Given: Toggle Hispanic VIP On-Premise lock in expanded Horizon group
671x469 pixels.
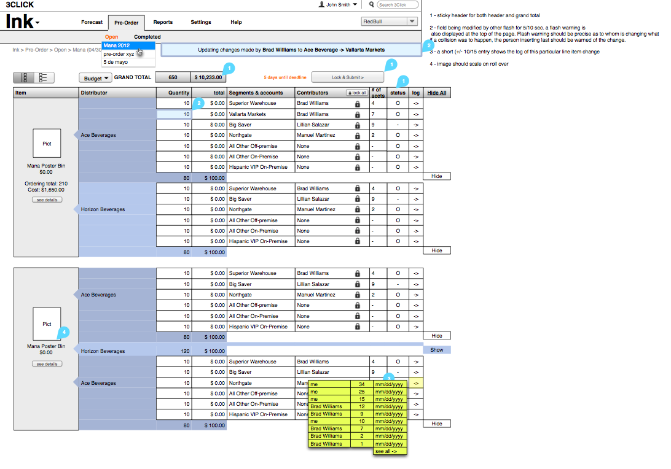Looking at the screenshot, I should (358, 241).
